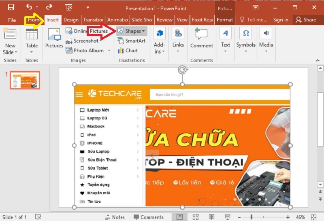Viewport: 324px width, 221px height.
Task: Zoom in with the plus button
Action: [288, 217]
